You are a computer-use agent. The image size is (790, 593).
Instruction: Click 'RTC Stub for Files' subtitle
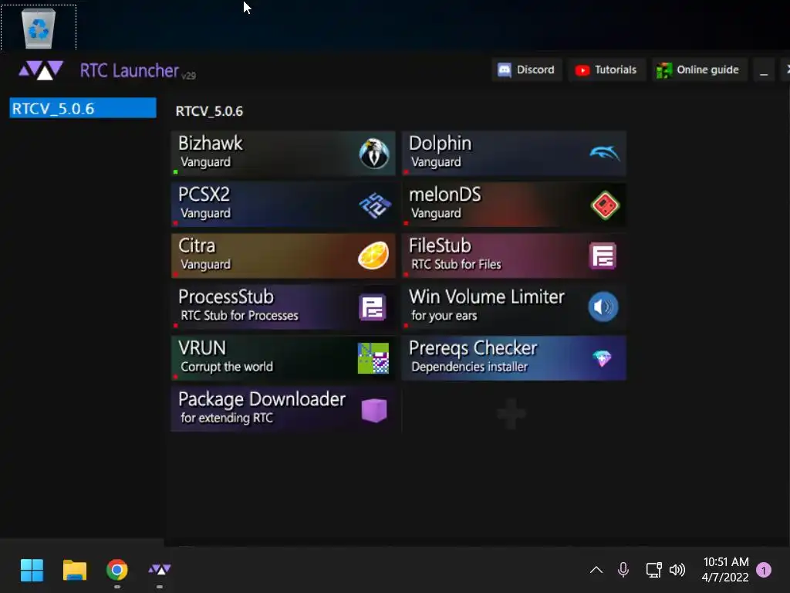tap(456, 264)
